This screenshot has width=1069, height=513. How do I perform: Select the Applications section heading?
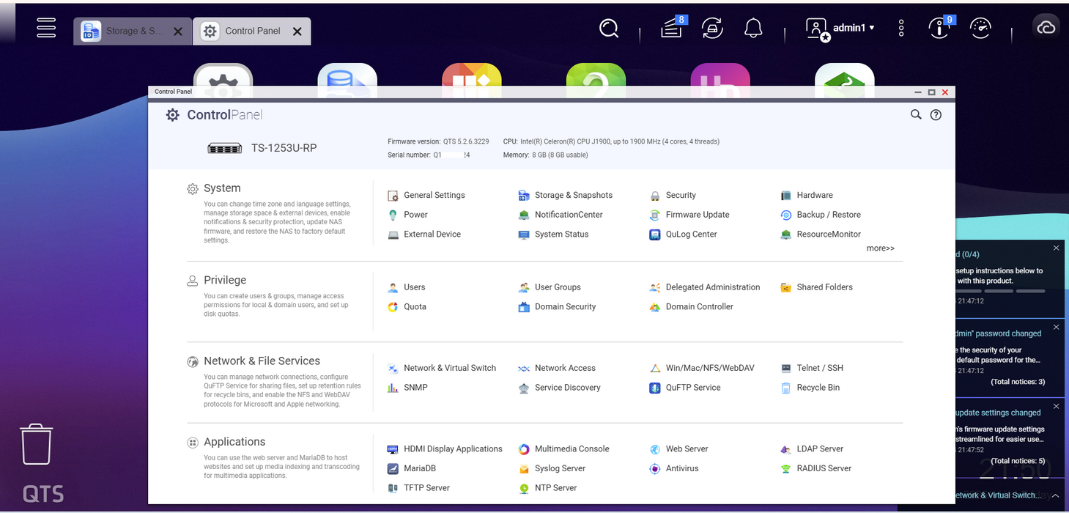pyautogui.click(x=234, y=442)
